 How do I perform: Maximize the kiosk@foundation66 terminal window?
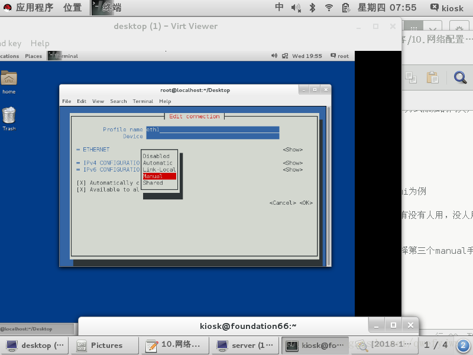coord(393,325)
